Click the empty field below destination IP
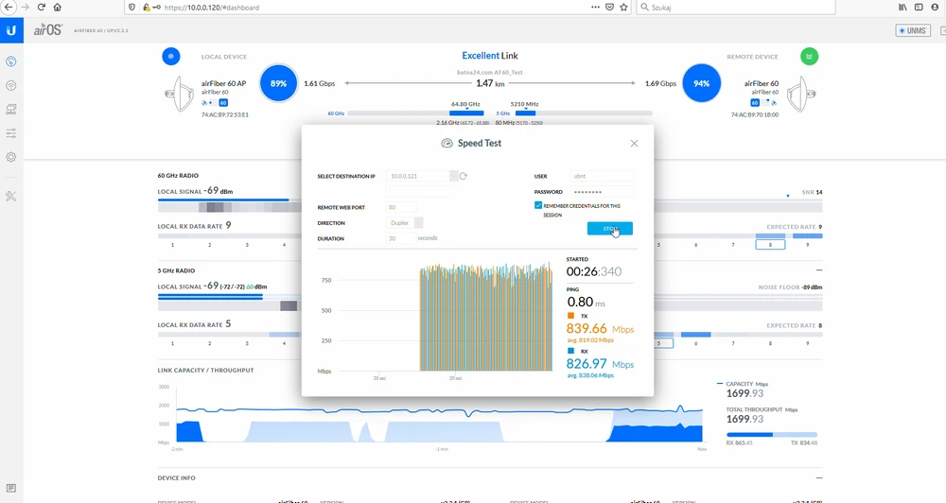The height and width of the screenshot is (503, 946). [x=420, y=191]
